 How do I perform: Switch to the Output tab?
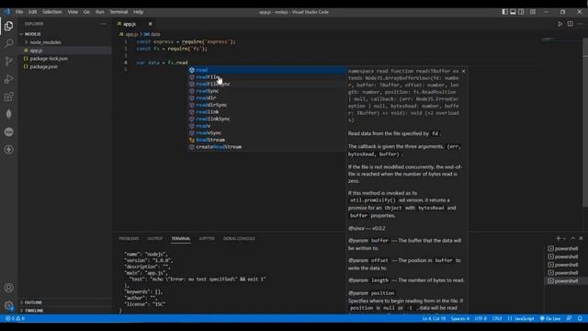point(155,239)
